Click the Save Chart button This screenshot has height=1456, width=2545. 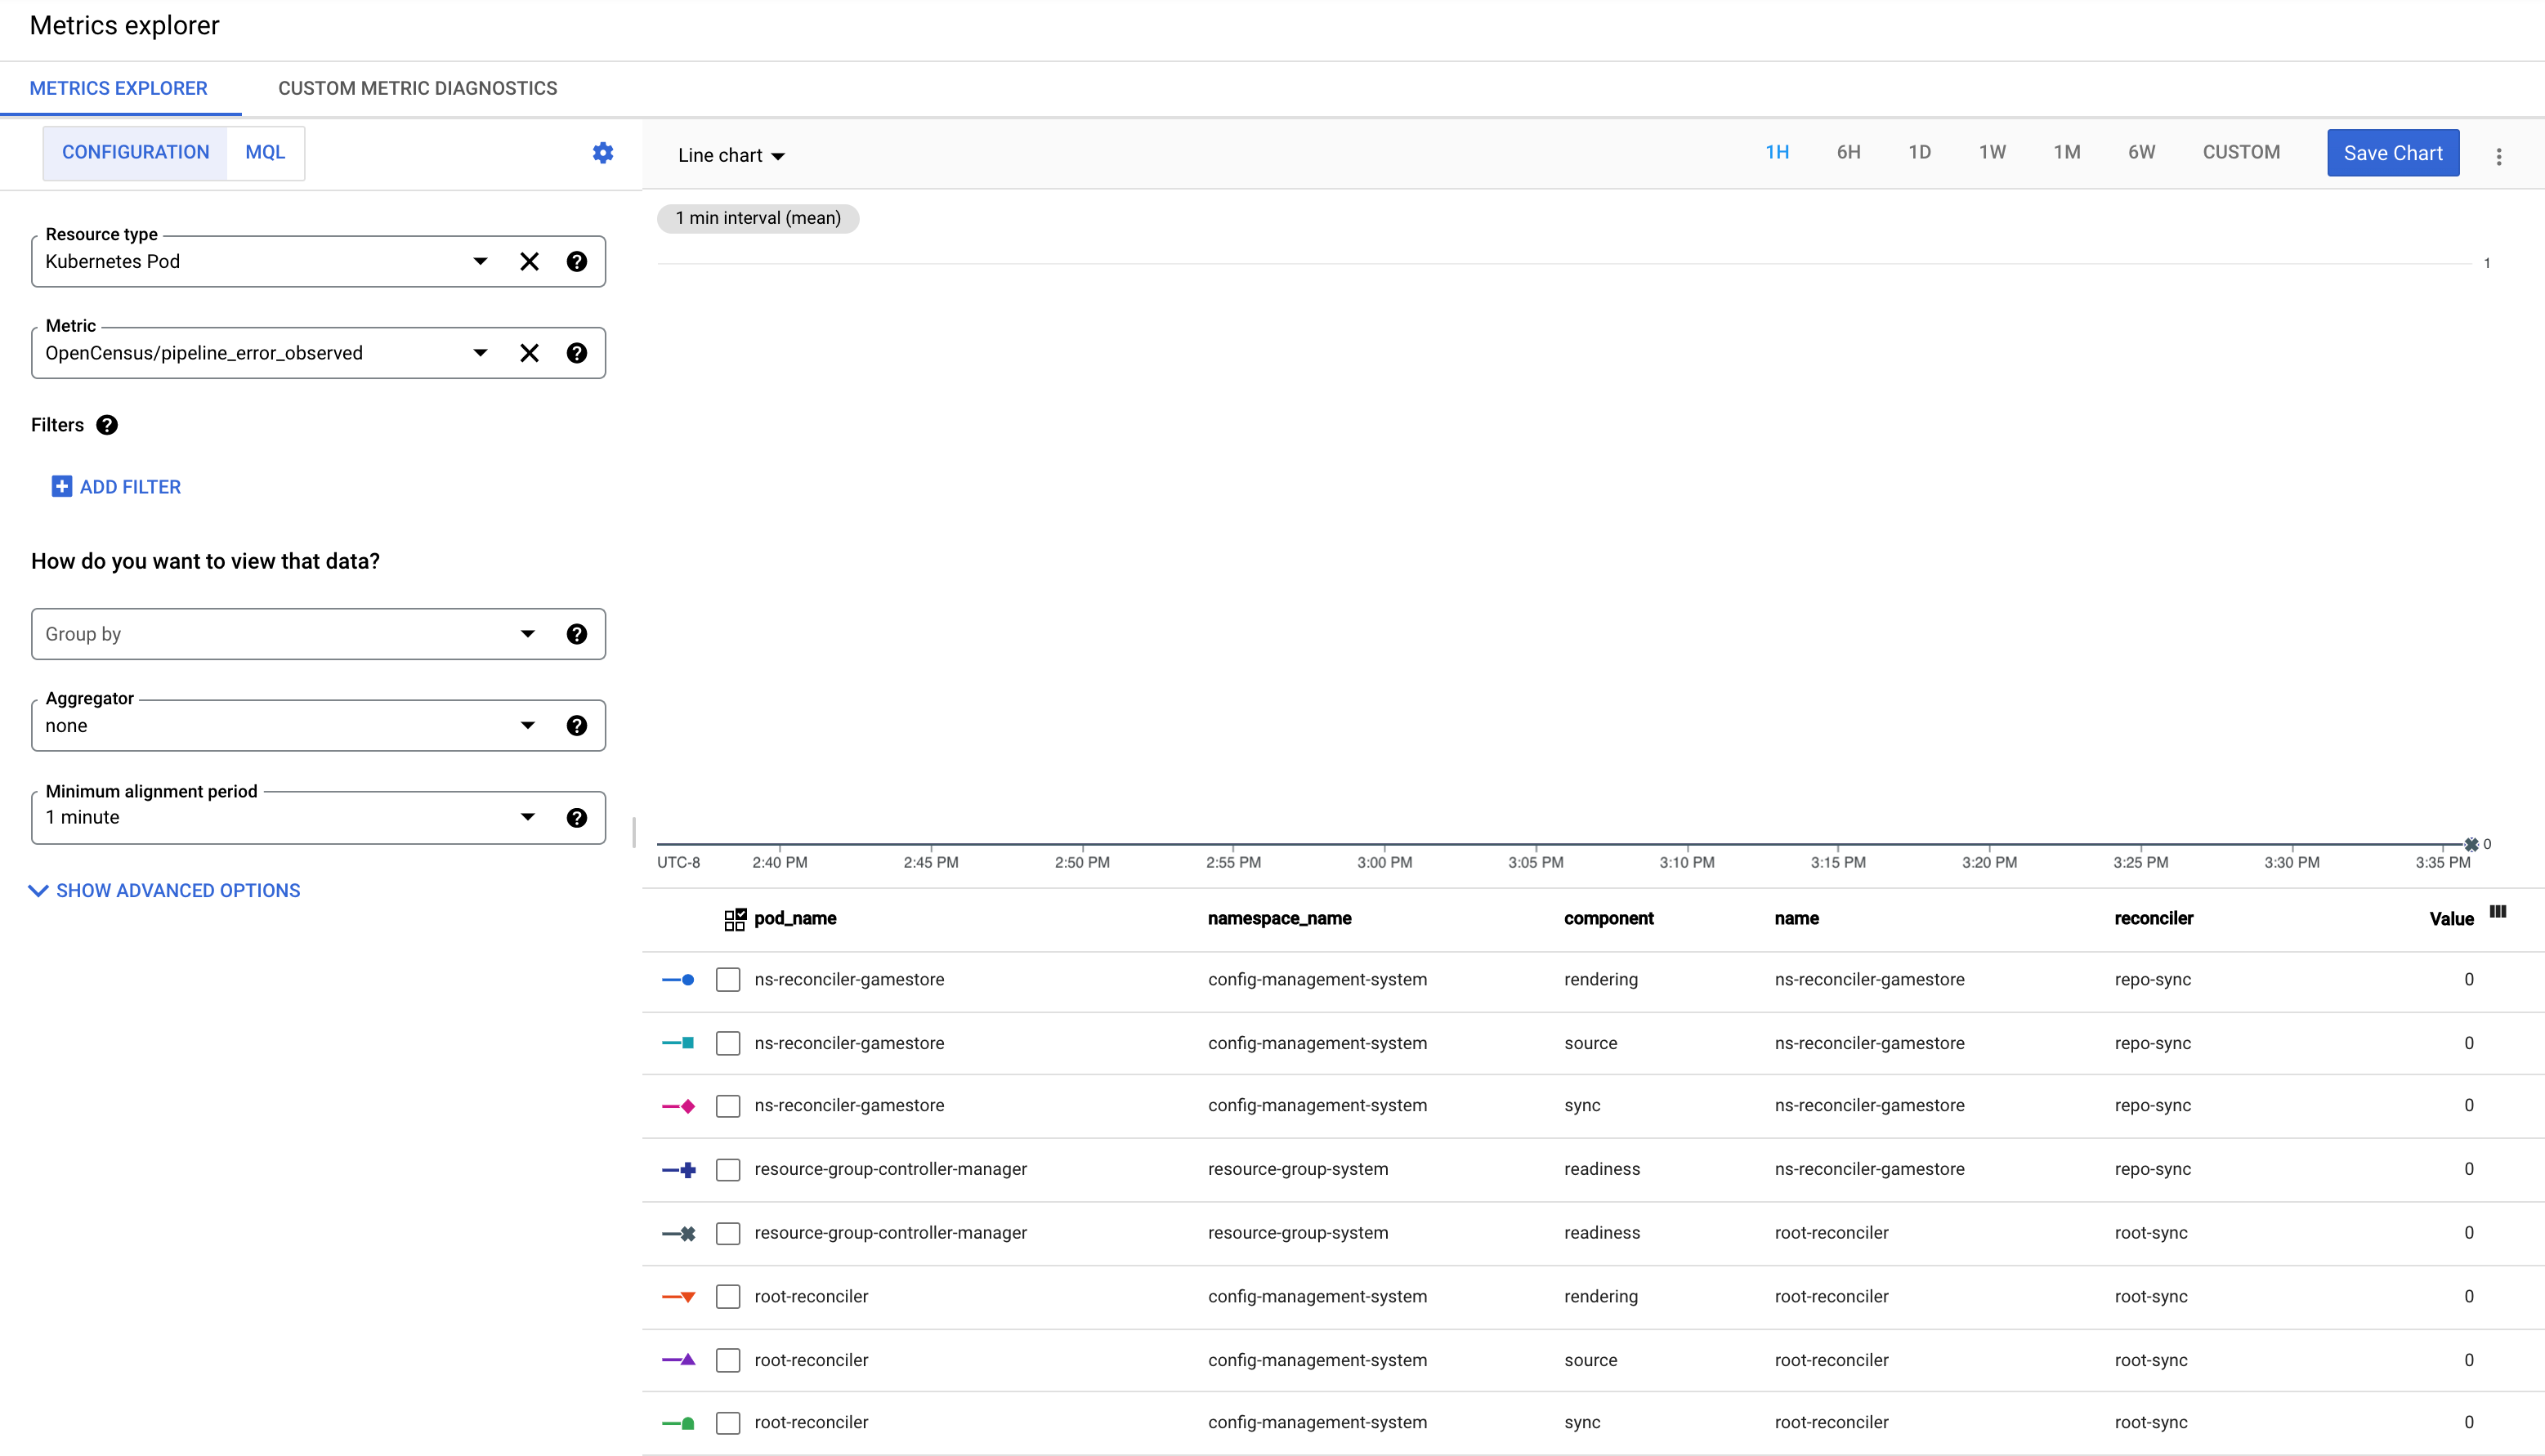(2393, 152)
